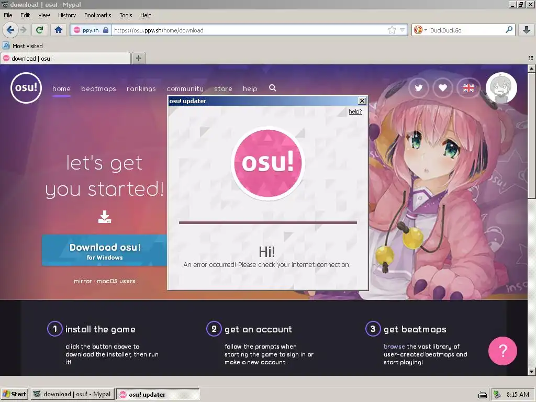Click the keyboard icon in system tray
Image resolution: width=536 pixels, height=402 pixels.
pyautogui.click(x=482, y=395)
